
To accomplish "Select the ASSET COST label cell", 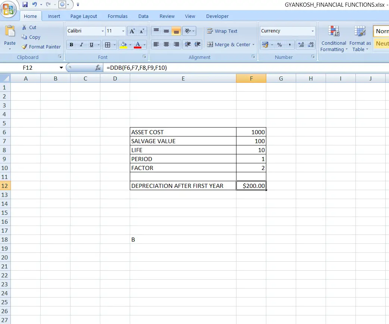I will coord(183,132).
